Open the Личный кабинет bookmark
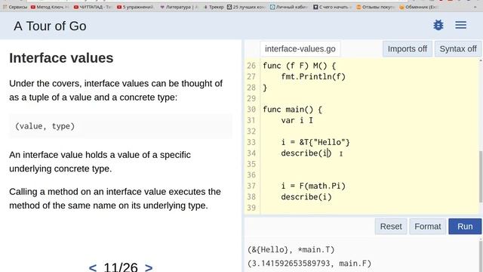Screen dimensions: 483x272 coord(288,7)
